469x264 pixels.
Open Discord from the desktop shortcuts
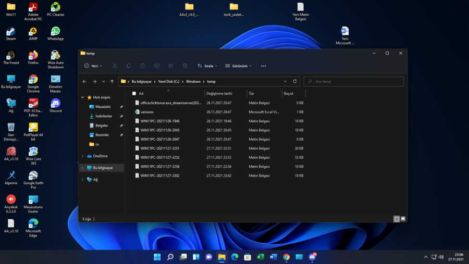[55, 105]
